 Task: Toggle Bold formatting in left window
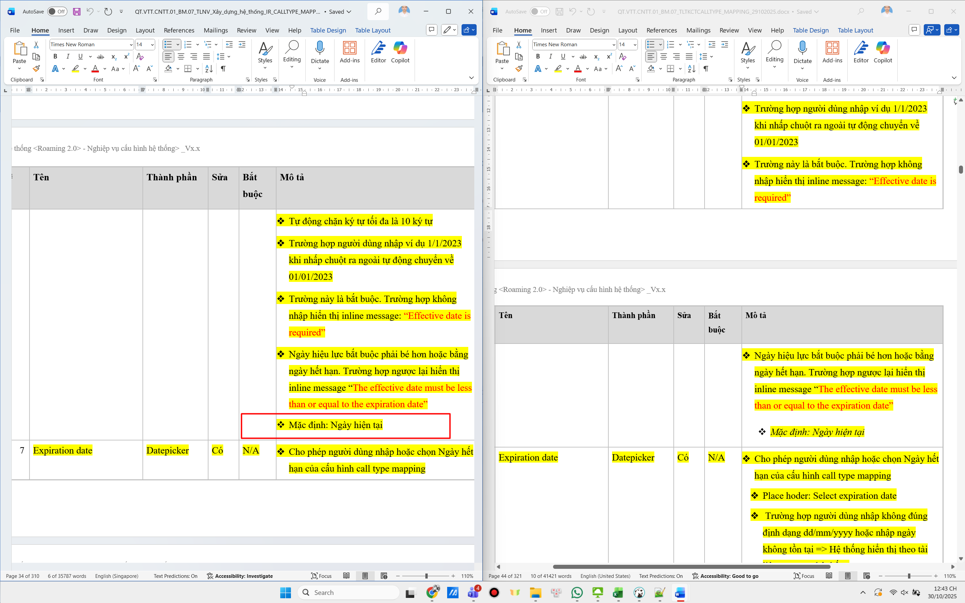tap(55, 57)
